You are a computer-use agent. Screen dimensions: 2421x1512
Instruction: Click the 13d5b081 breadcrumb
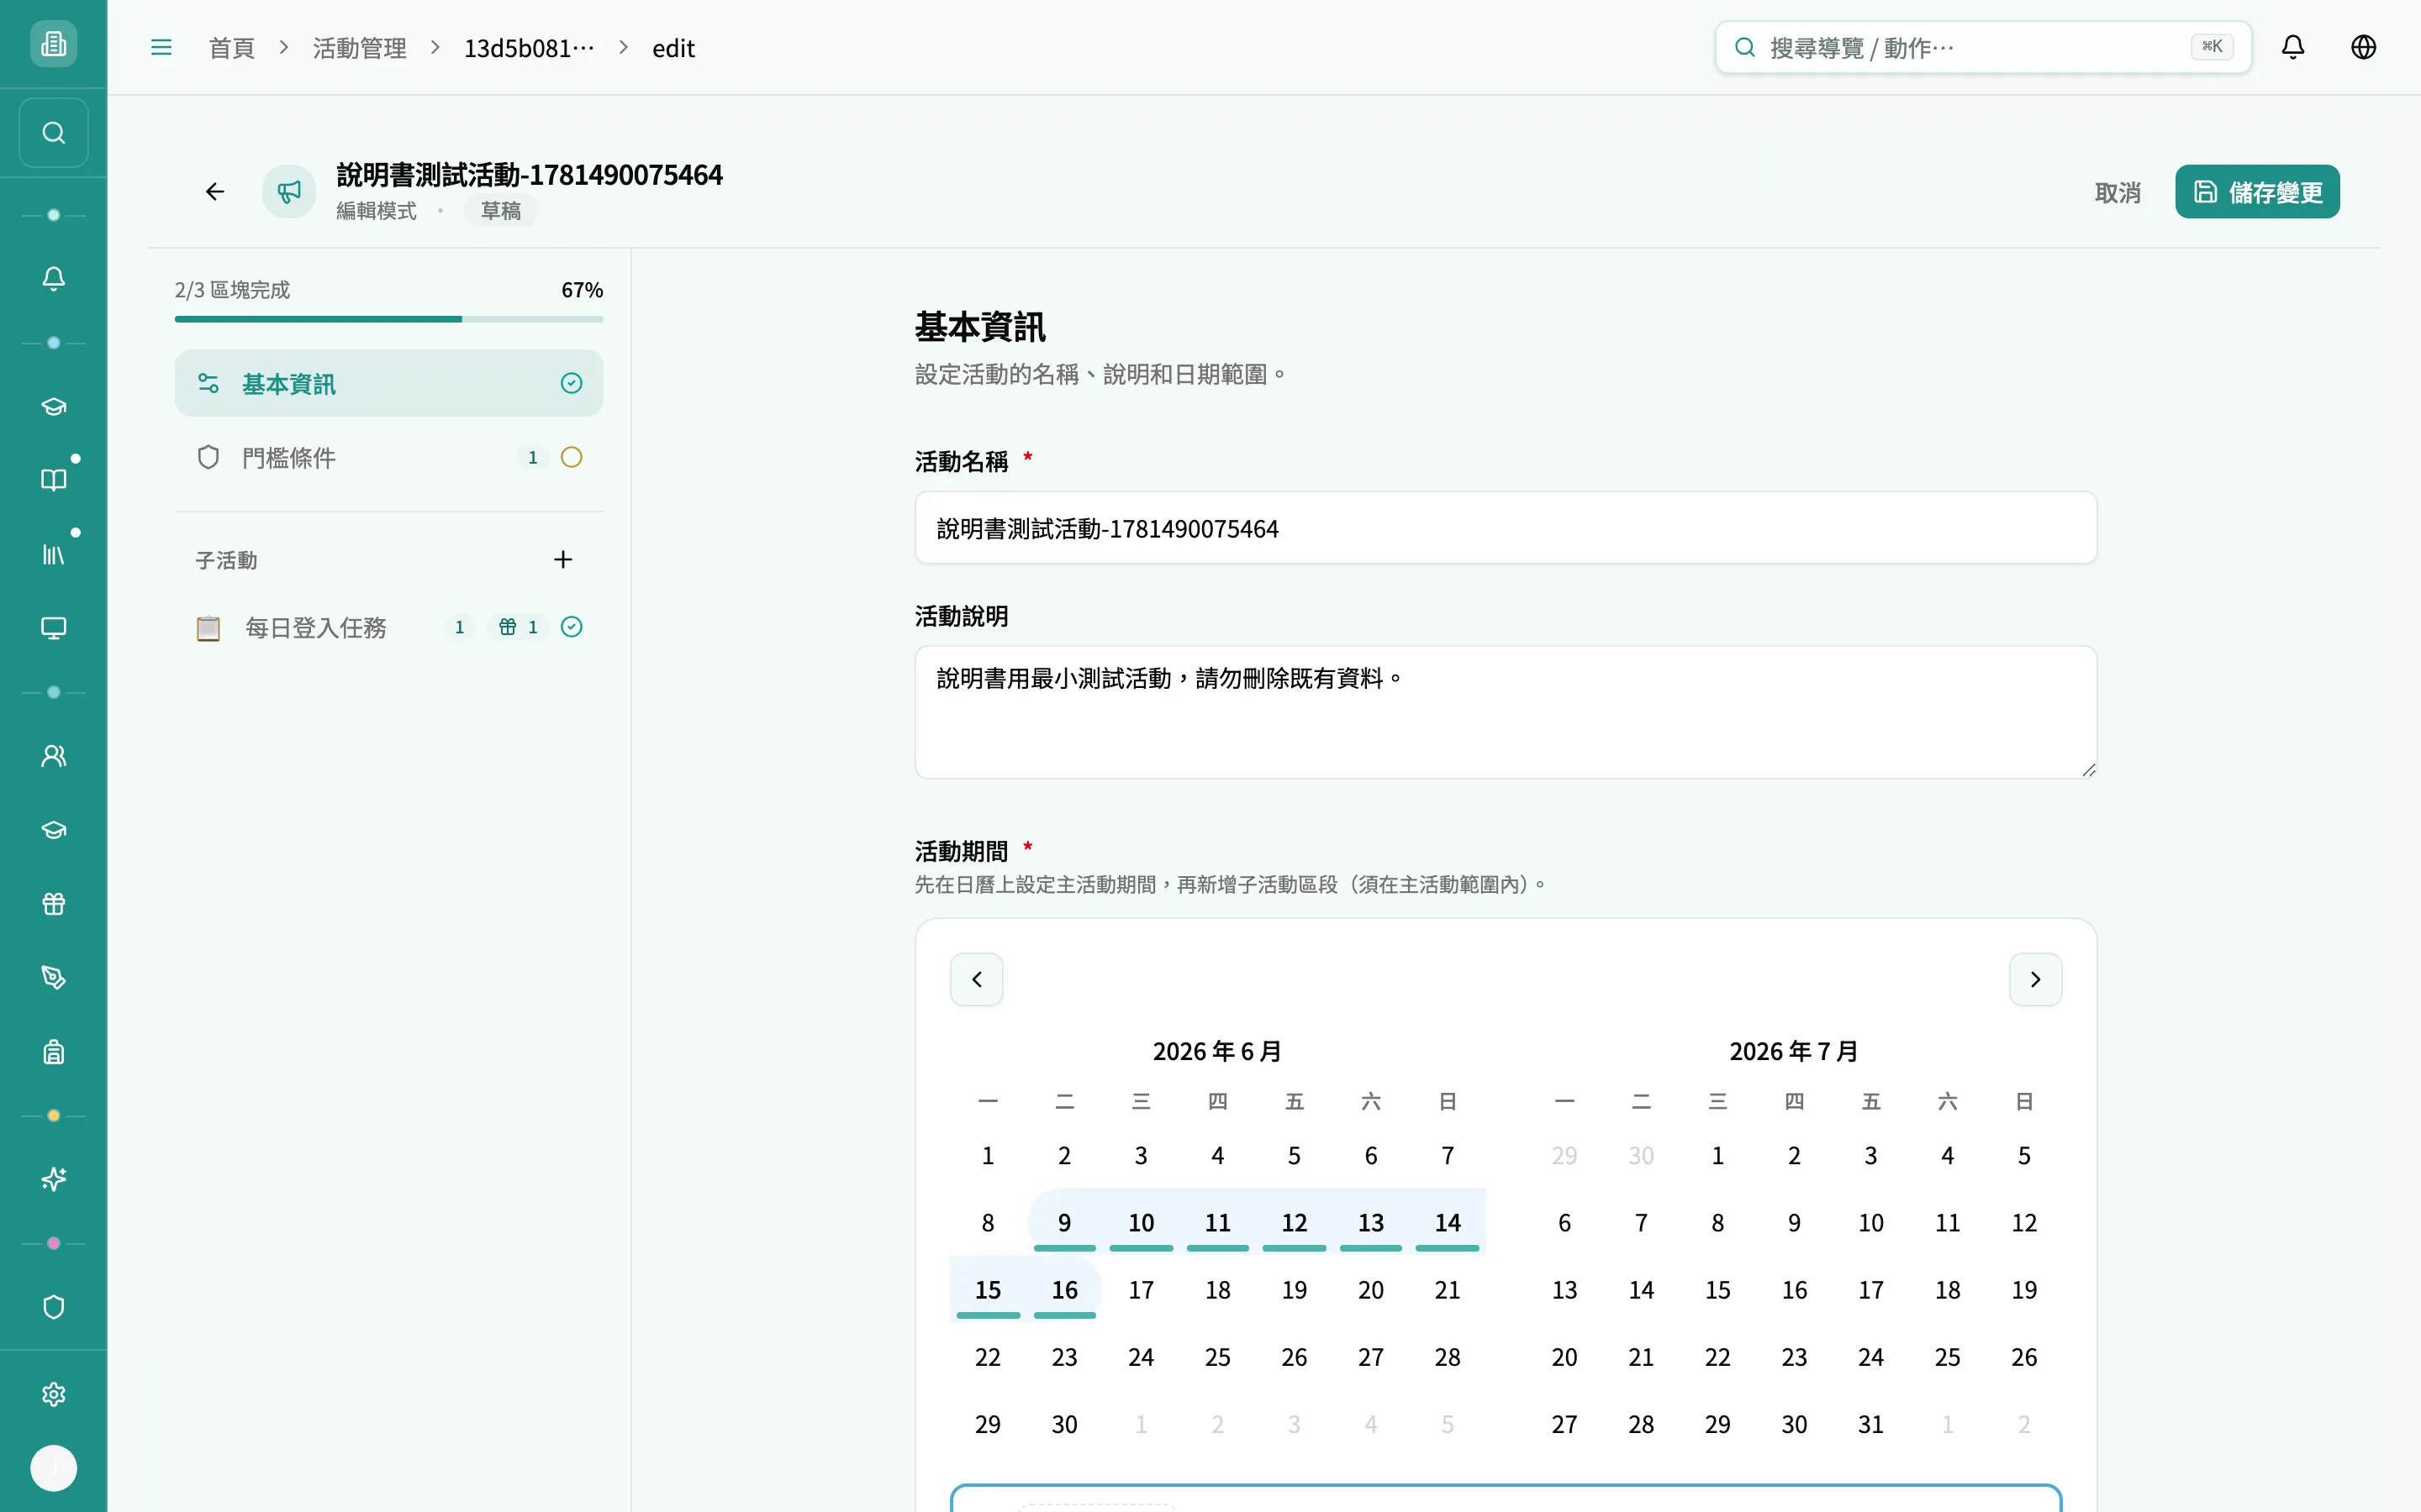click(530, 48)
